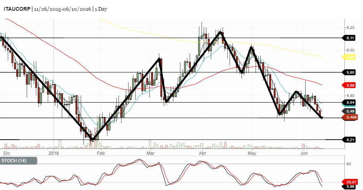The height and width of the screenshot is (190, 363).
Task: Click the red 20,87 stochastic value tag
Action: click(x=350, y=182)
